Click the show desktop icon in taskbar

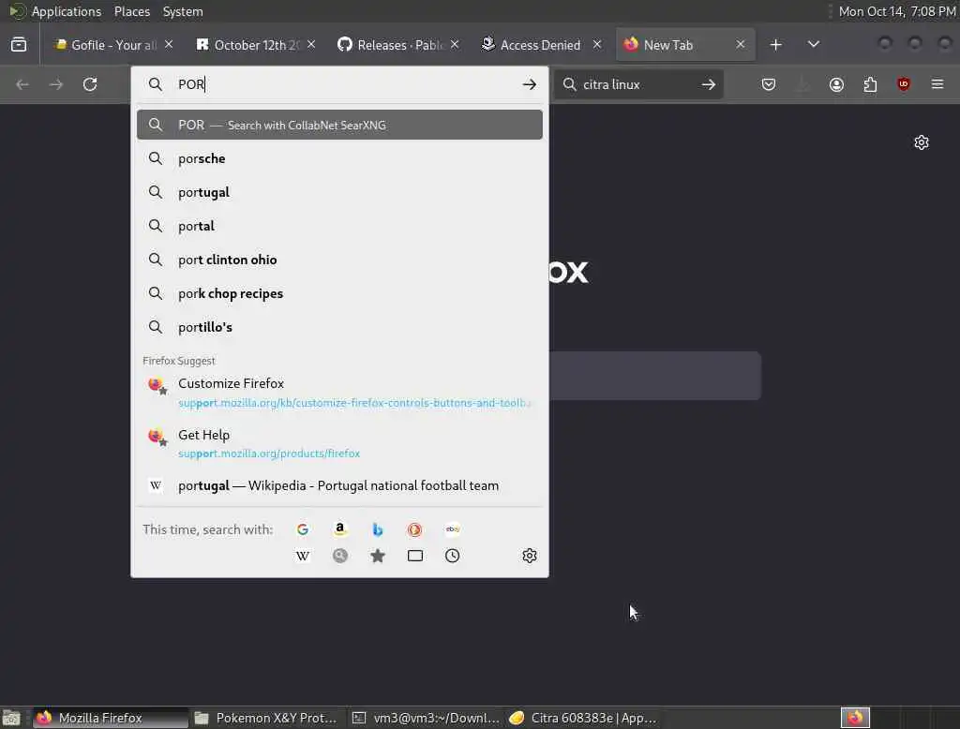11,718
